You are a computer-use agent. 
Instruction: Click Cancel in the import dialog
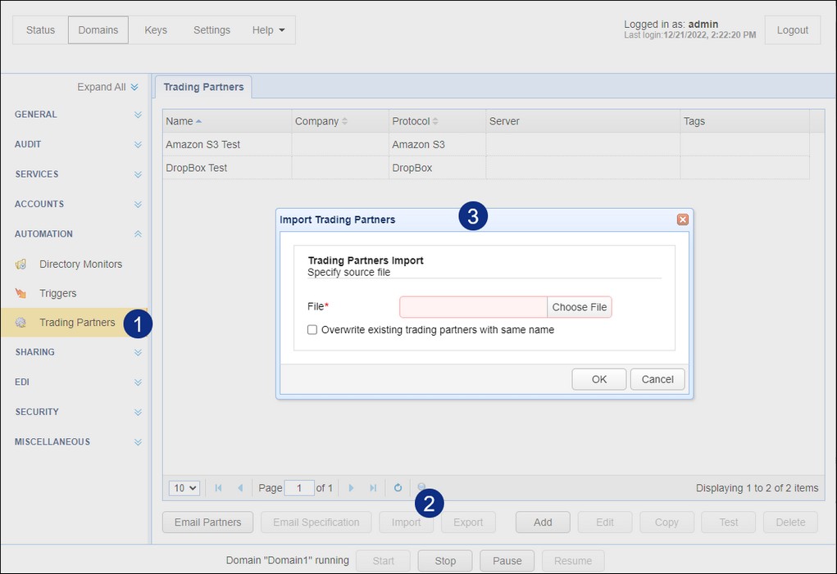tap(657, 379)
